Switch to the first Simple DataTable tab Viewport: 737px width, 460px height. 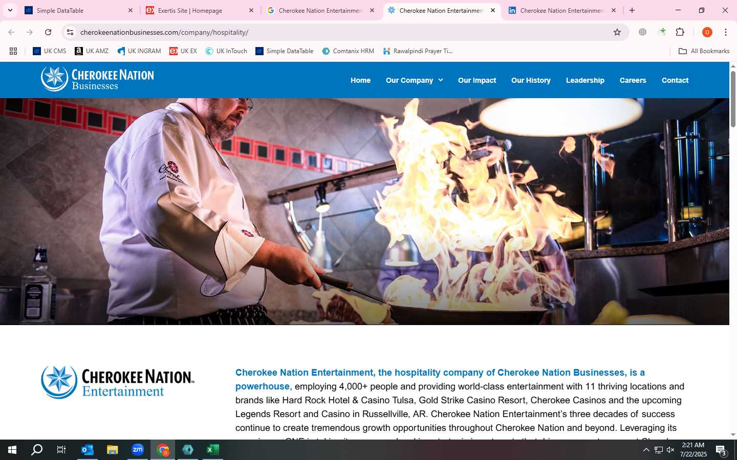(79, 10)
